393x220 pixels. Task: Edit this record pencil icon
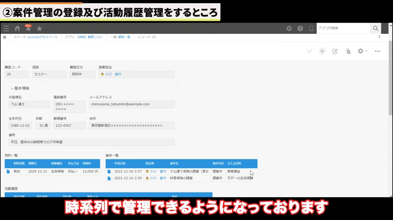coord(335,51)
